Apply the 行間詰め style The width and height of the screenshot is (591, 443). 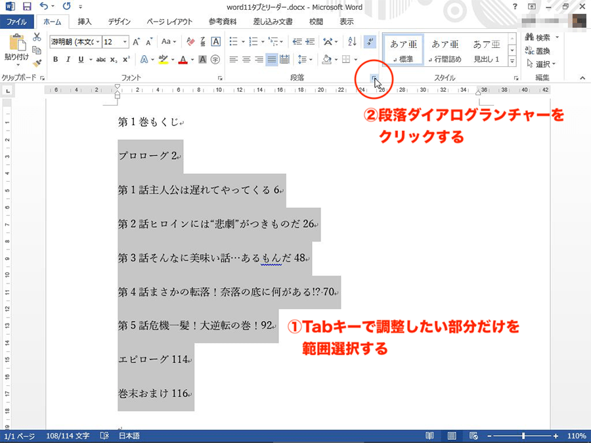tap(445, 50)
